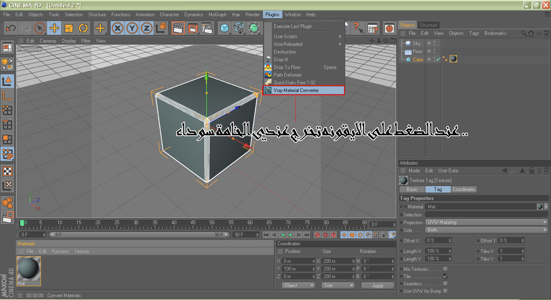The image size is (551, 300).
Task: Activate the Scale tool in top toolbar
Action: [68, 28]
